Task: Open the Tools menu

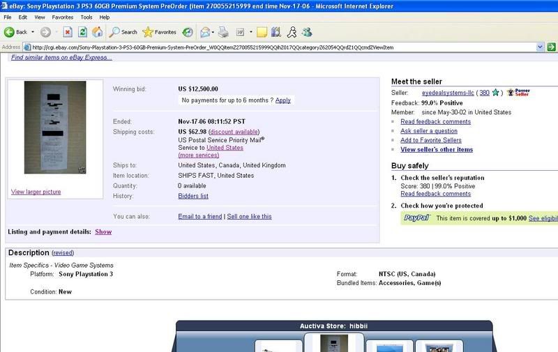Action: click(x=86, y=17)
